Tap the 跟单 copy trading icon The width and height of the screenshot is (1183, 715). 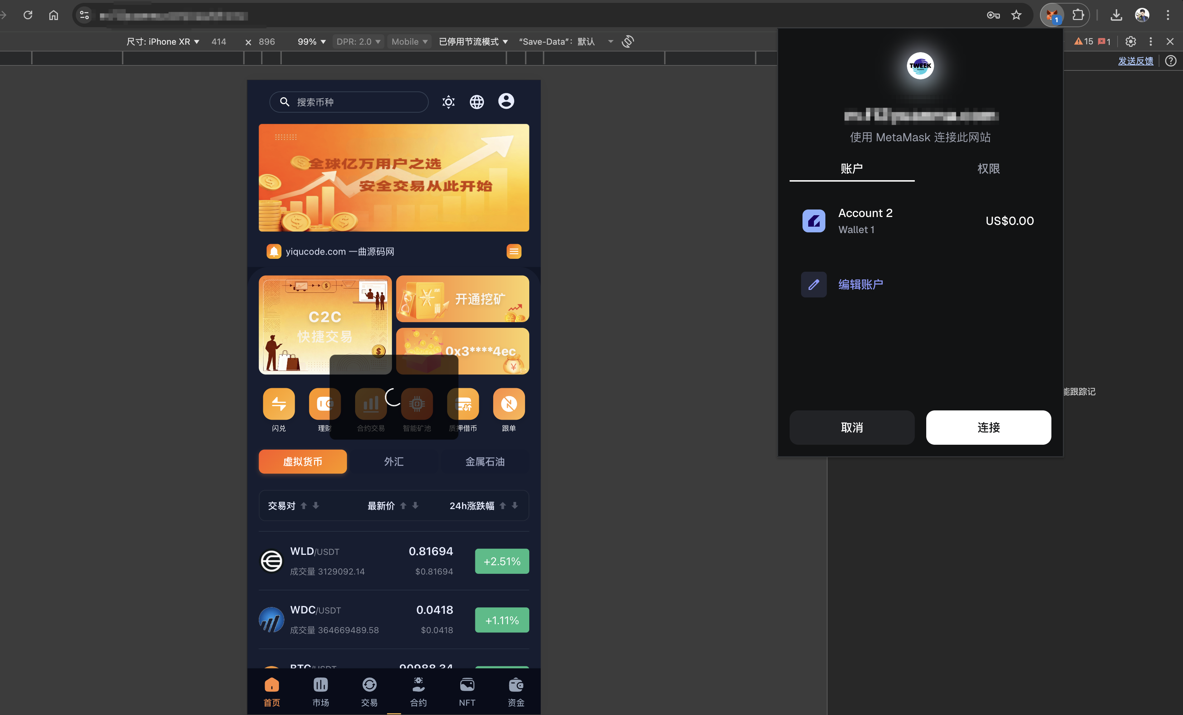[509, 404]
